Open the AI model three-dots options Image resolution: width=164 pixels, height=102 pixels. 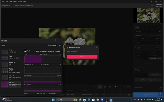pos(160,48)
